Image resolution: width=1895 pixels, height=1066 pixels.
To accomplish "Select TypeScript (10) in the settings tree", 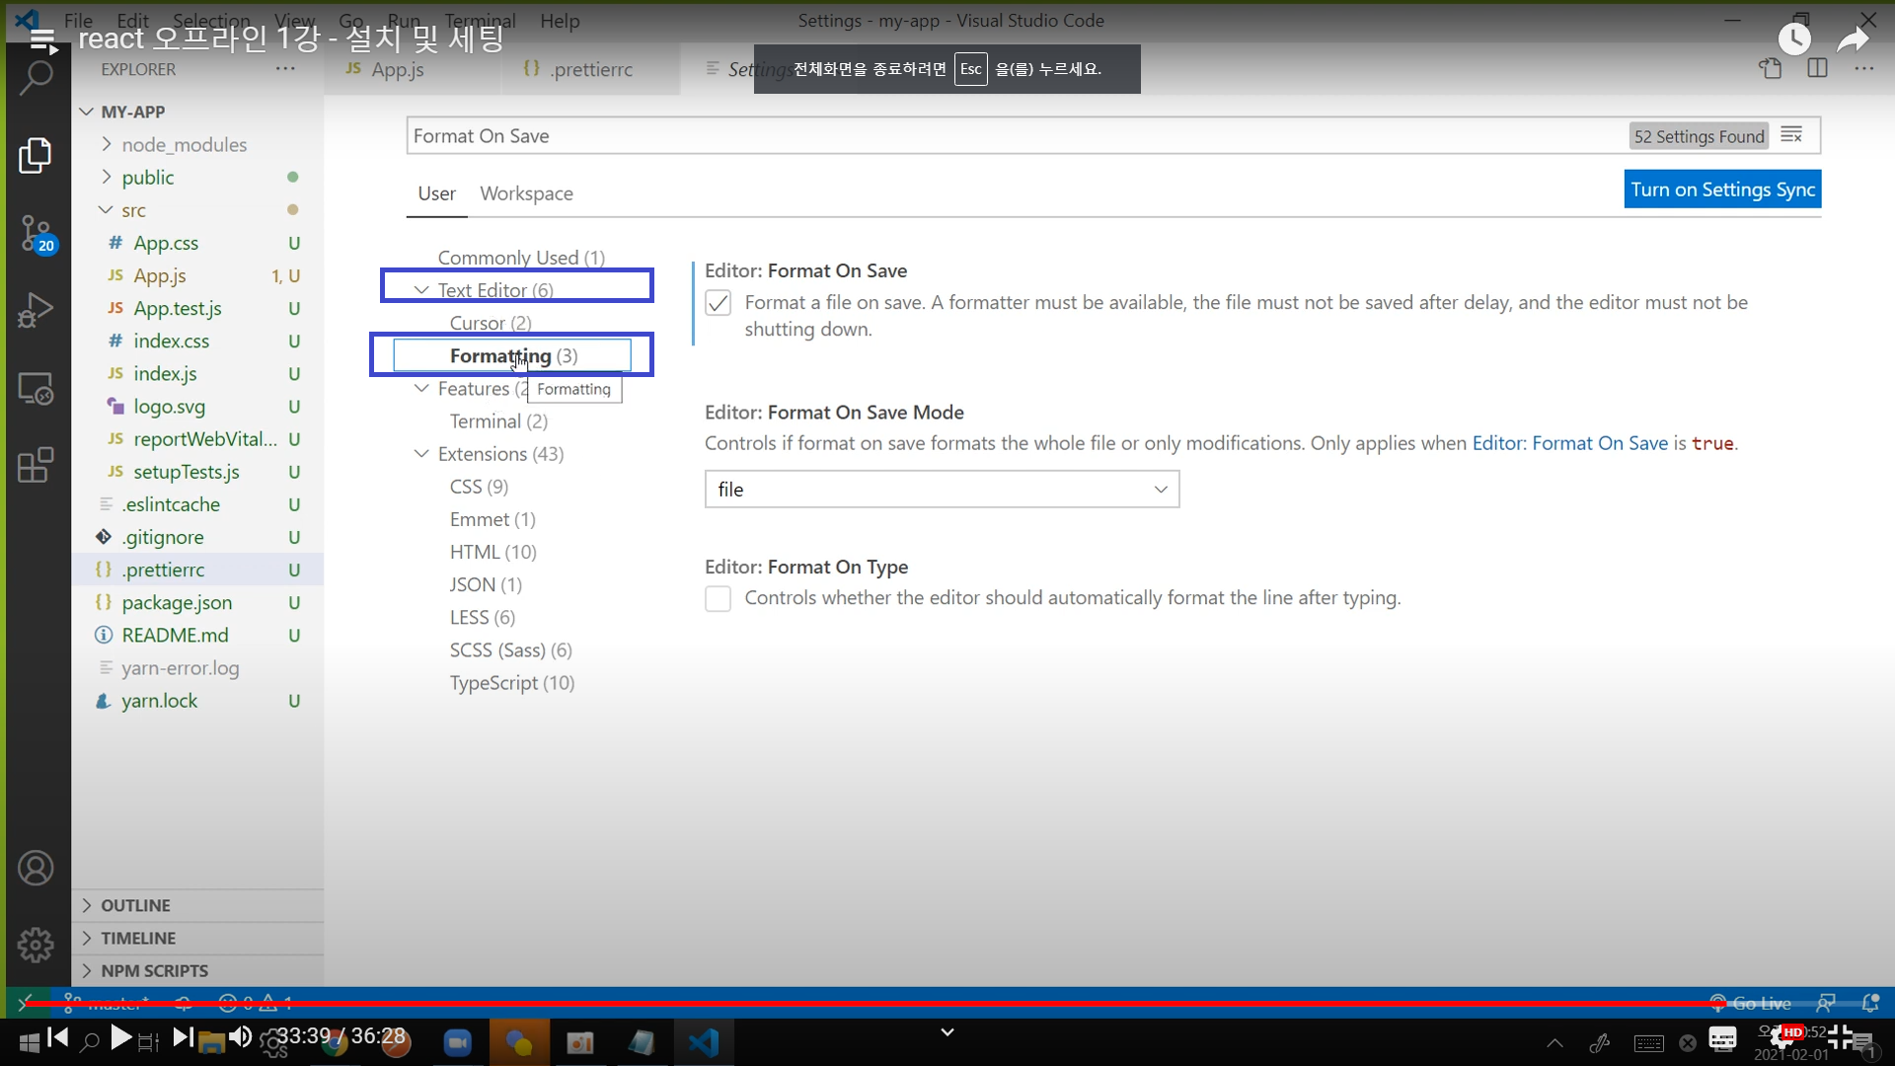I will 512,683.
